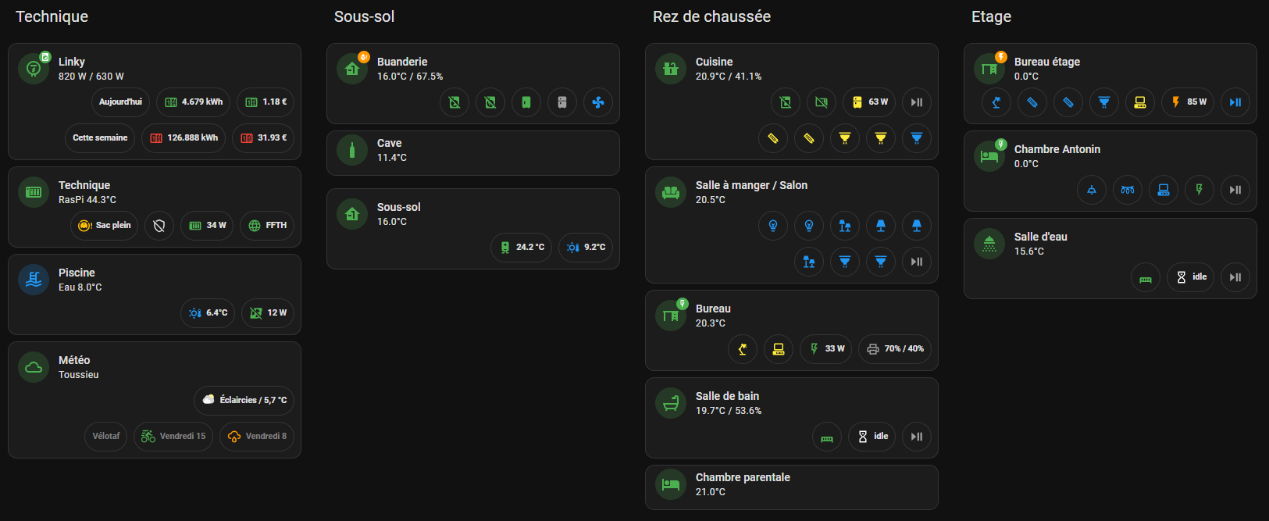This screenshot has width=1269, height=521.
Task: Click the Vélotaf chip
Action: coord(106,437)
